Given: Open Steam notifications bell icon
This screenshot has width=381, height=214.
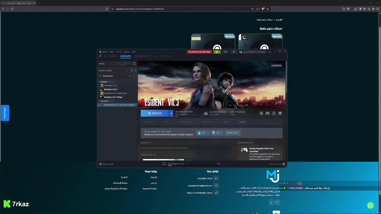Looking at the screenshot, I should [234, 52].
